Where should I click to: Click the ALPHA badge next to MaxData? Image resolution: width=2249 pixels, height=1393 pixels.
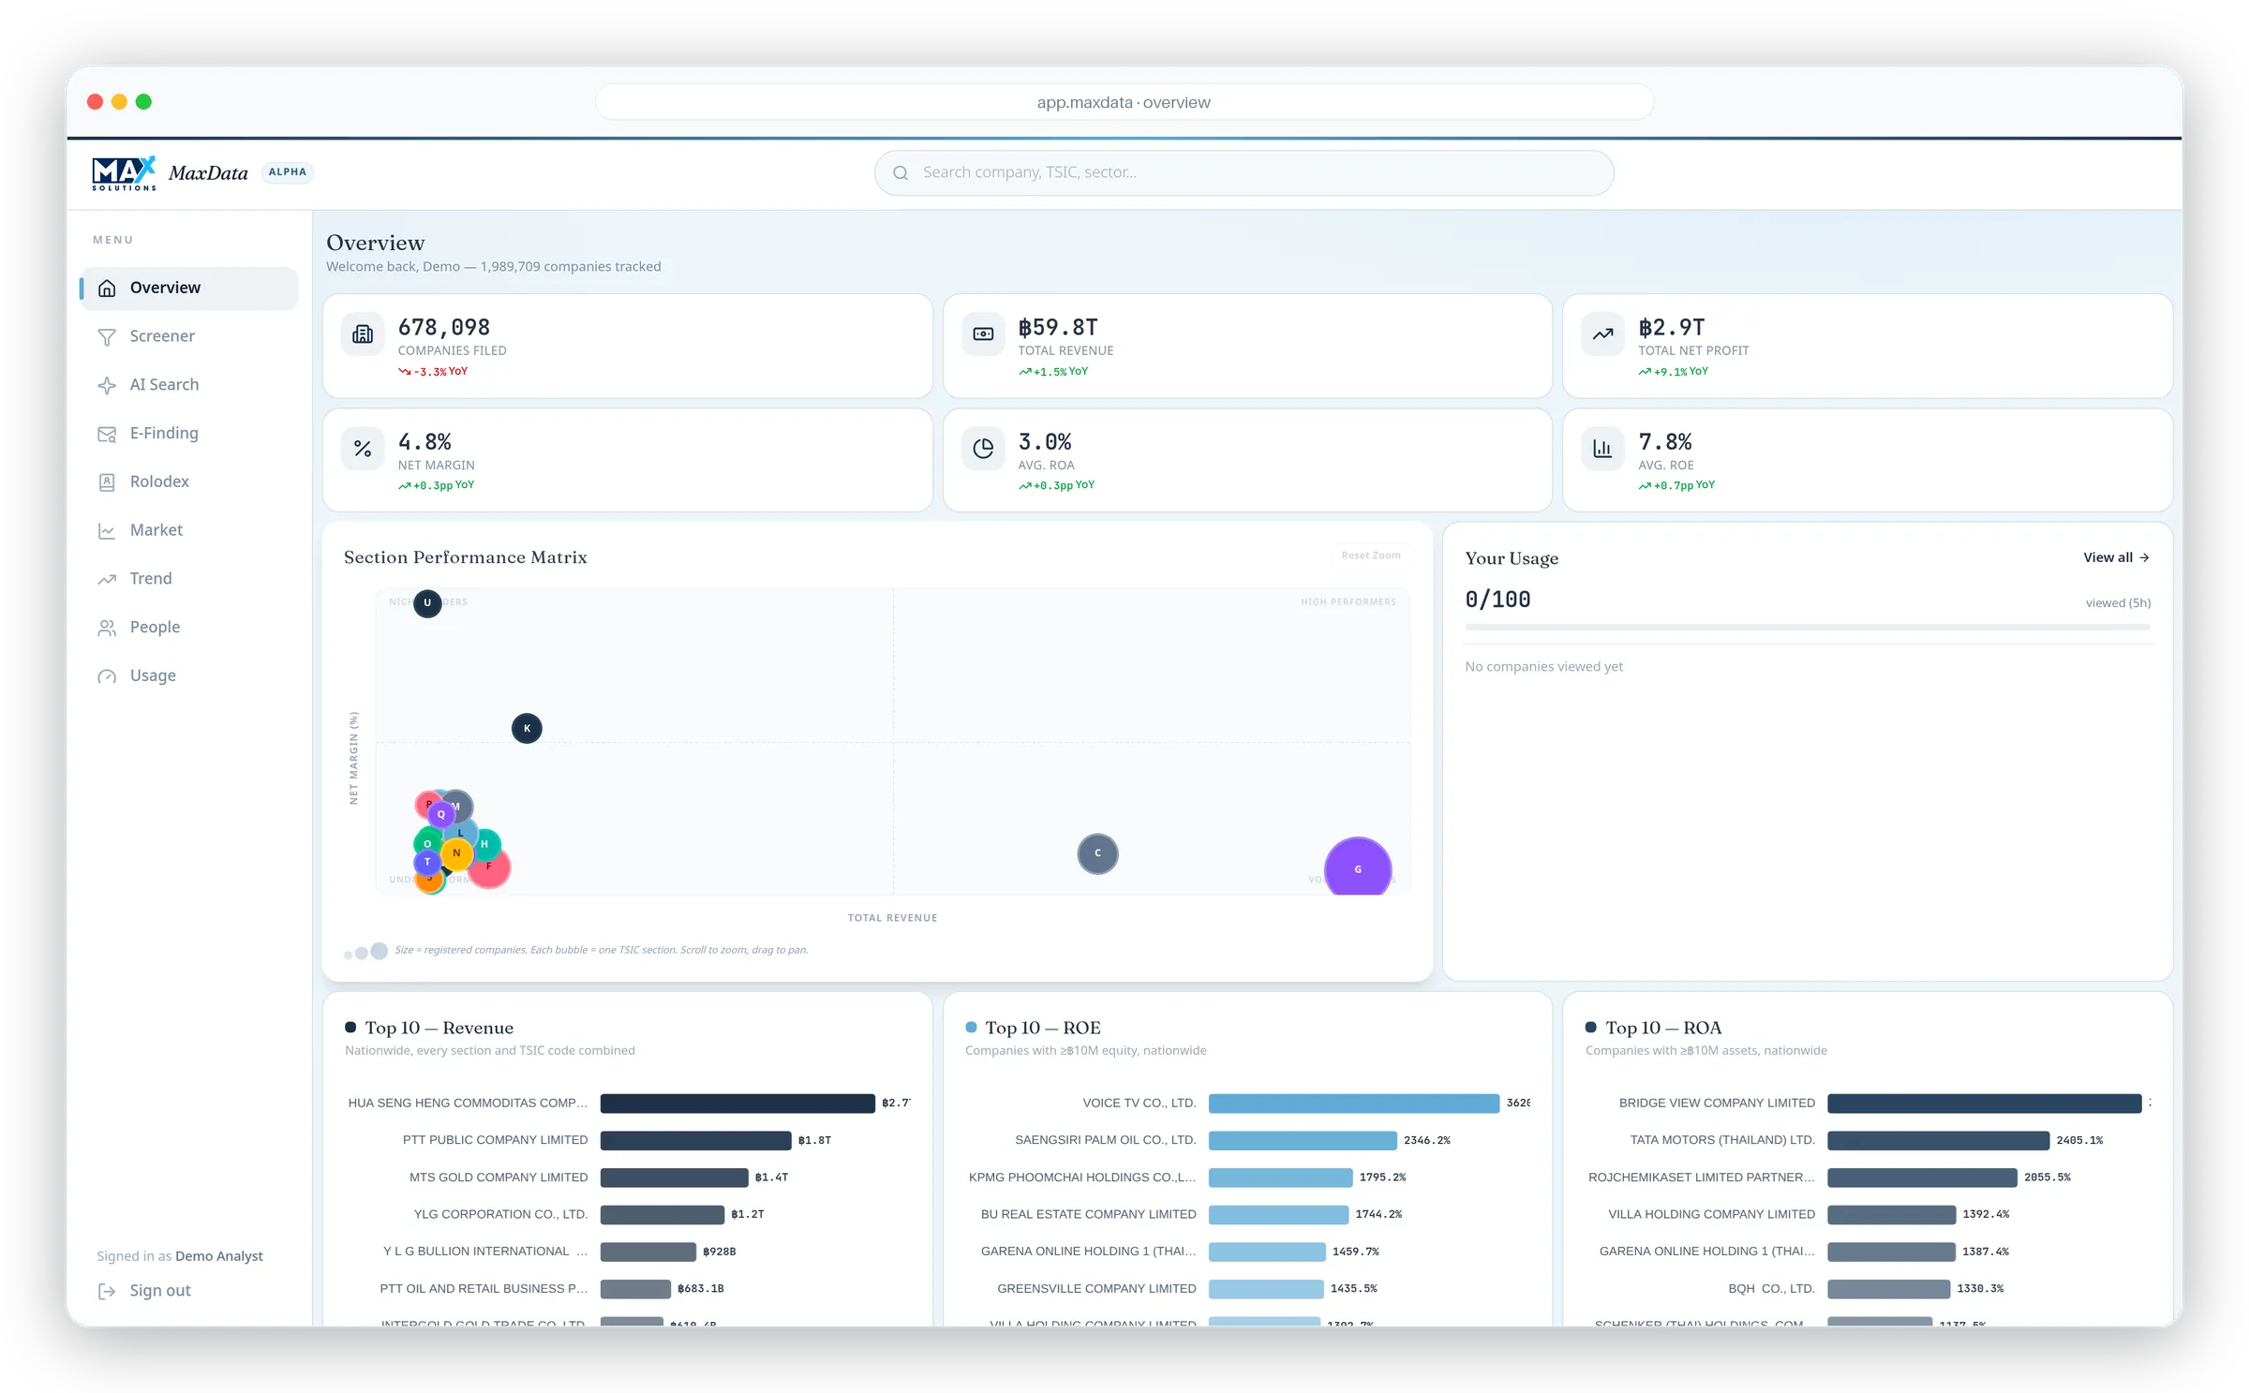click(287, 171)
